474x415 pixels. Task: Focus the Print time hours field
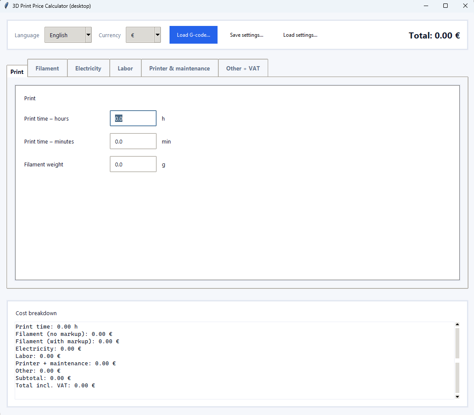click(133, 118)
